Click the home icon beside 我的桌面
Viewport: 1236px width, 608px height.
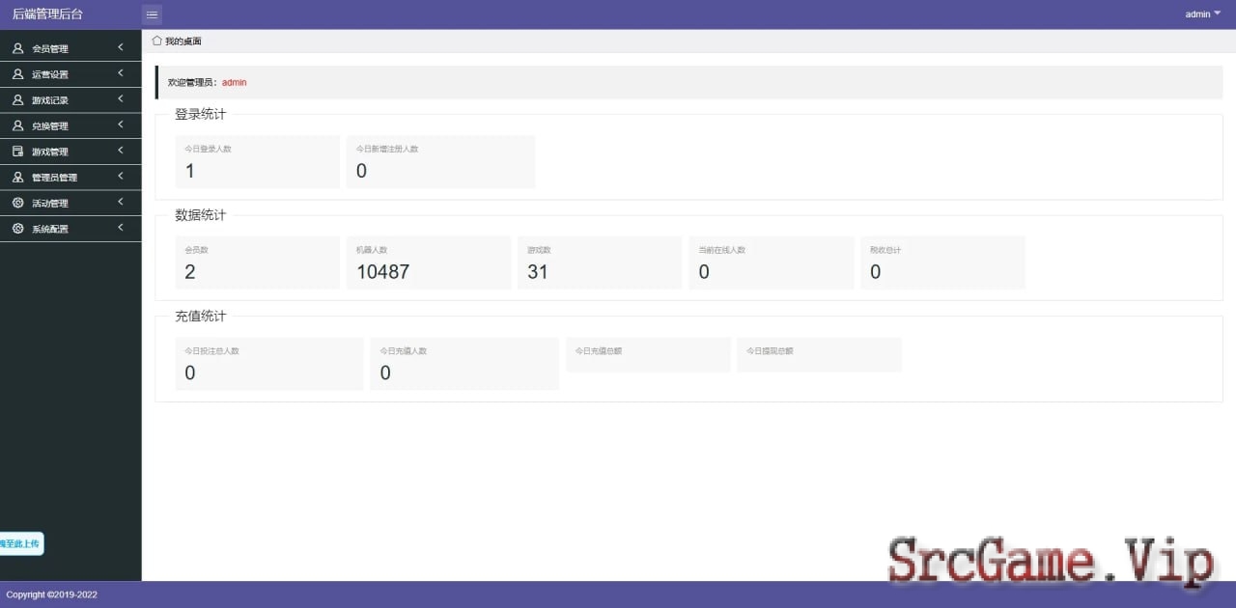point(157,41)
